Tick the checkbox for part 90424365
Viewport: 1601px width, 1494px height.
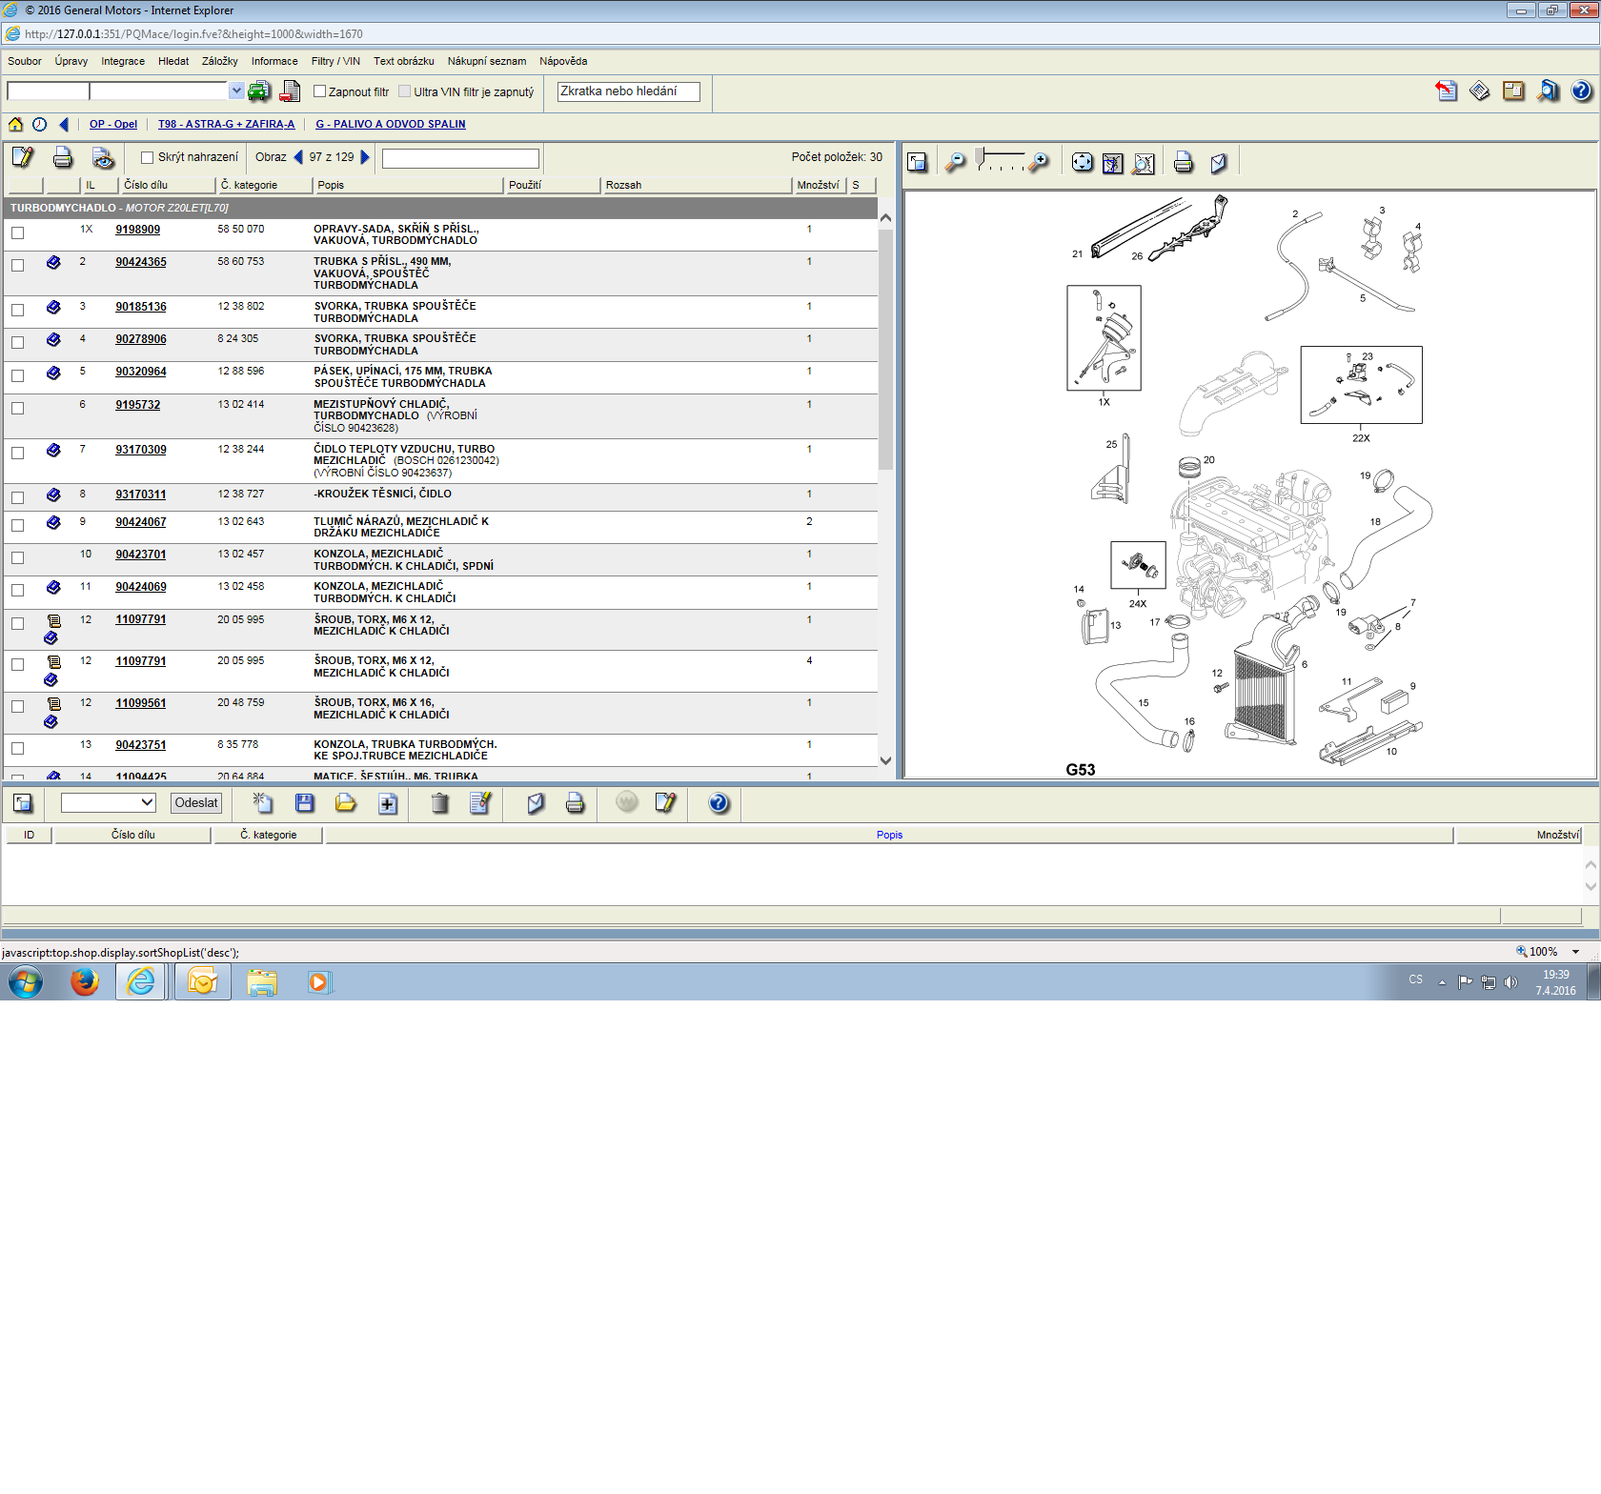tap(18, 265)
